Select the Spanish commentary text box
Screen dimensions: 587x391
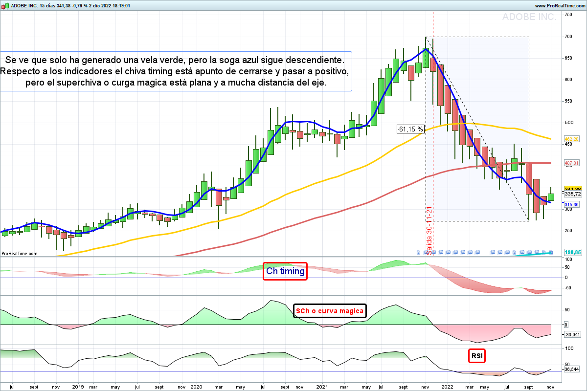[176, 71]
